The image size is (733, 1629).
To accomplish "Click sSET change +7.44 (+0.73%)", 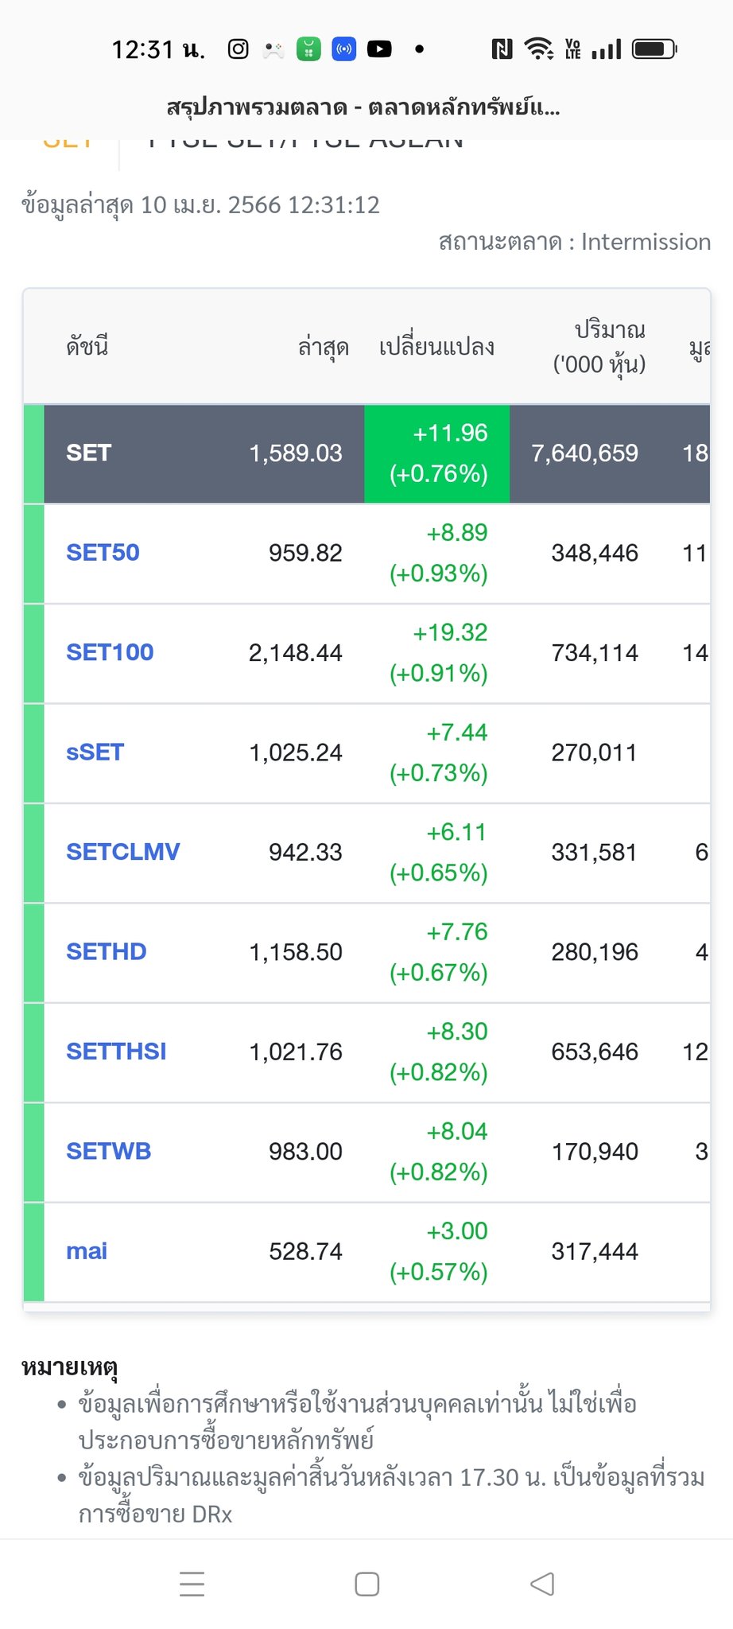I will coord(438,752).
